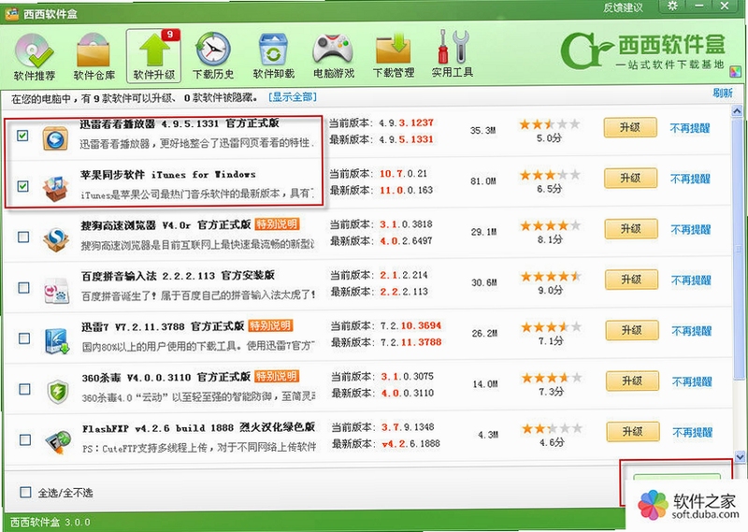Click 西西软件盒 3.0.0 status text
This screenshot has height=532, width=748.
[x=50, y=522]
